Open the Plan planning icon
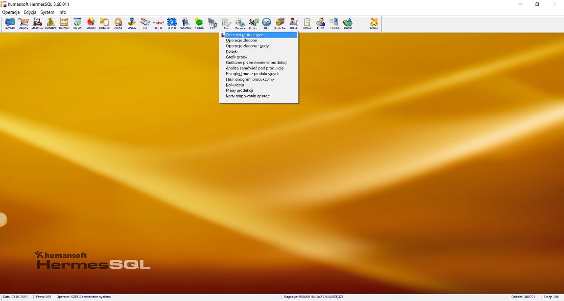This screenshot has height=301, width=564. click(x=226, y=24)
